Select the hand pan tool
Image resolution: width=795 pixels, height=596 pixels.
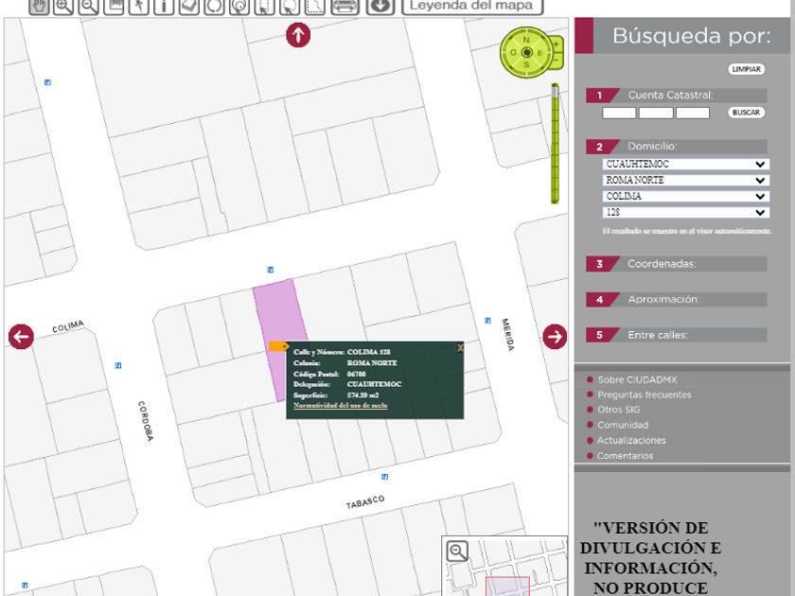coord(39,6)
